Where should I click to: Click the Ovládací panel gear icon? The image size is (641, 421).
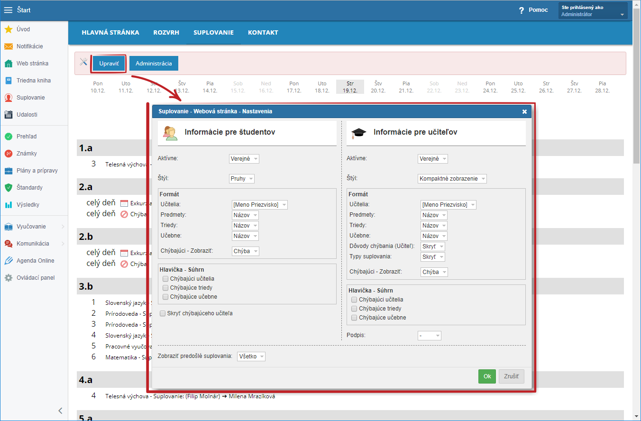[x=9, y=278]
